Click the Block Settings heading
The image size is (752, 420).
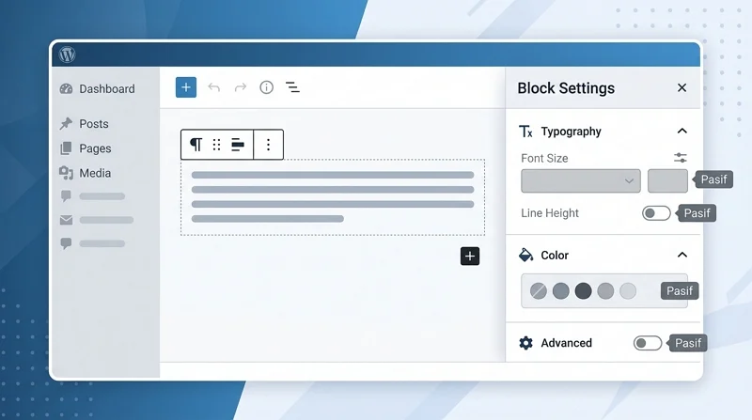pyautogui.click(x=566, y=88)
